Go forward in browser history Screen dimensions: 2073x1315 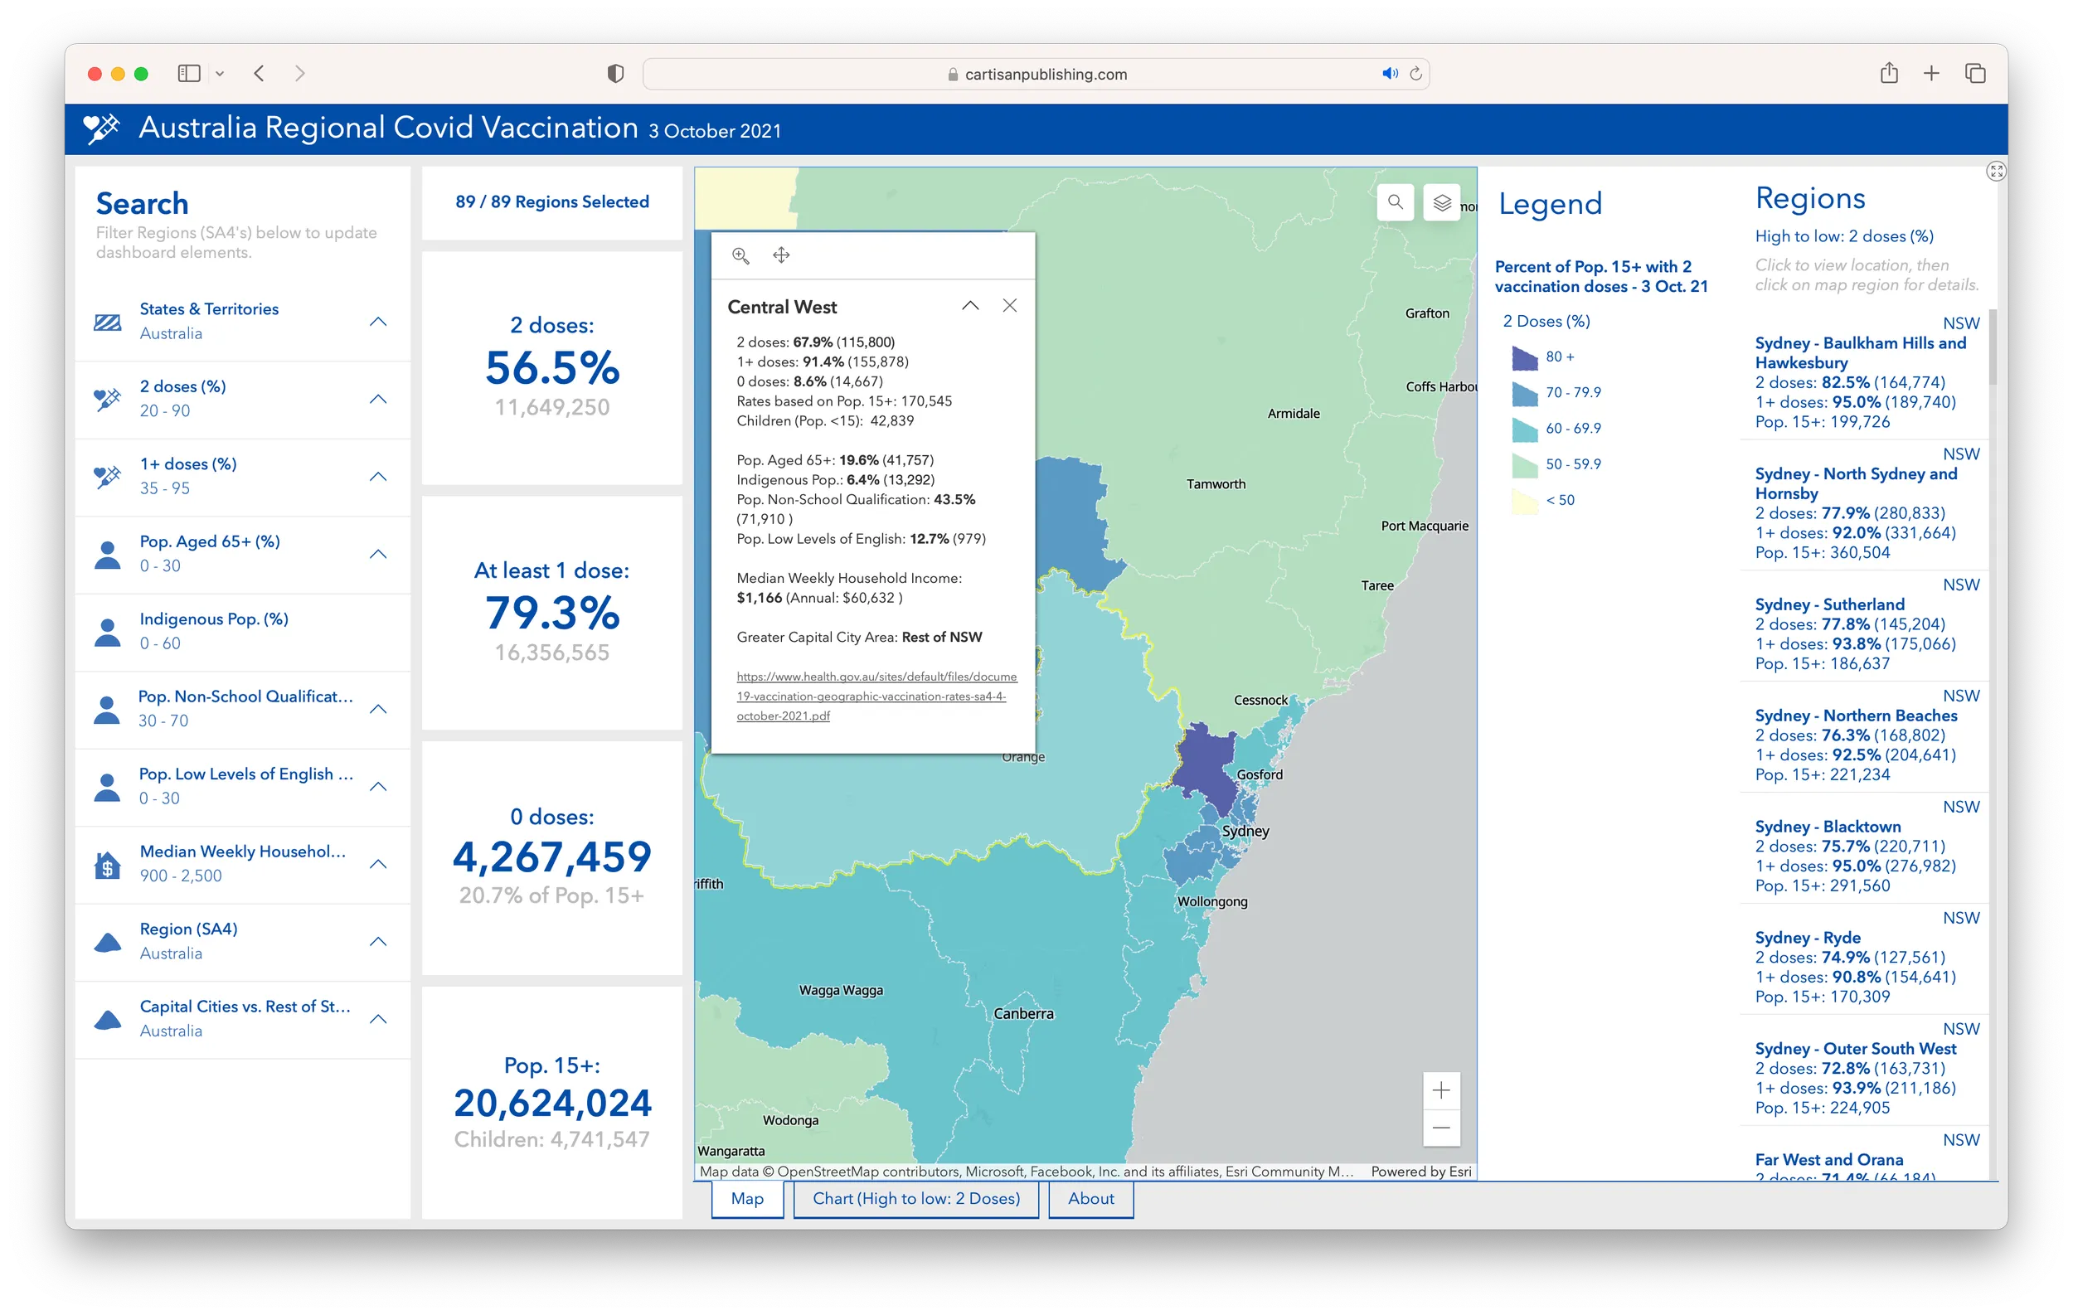pyautogui.click(x=299, y=73)
